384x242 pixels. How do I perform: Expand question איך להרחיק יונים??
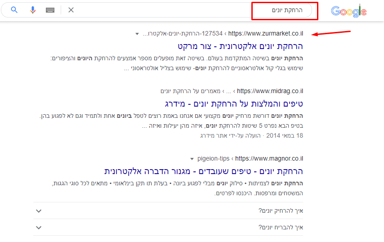168,211
